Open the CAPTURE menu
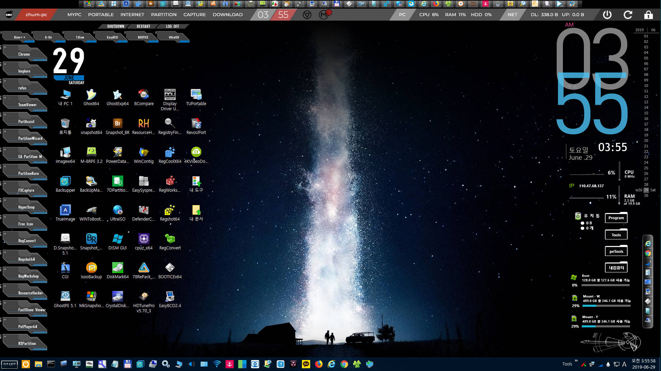The width and height of the screenshot is (661, 371). click(195, 15)
